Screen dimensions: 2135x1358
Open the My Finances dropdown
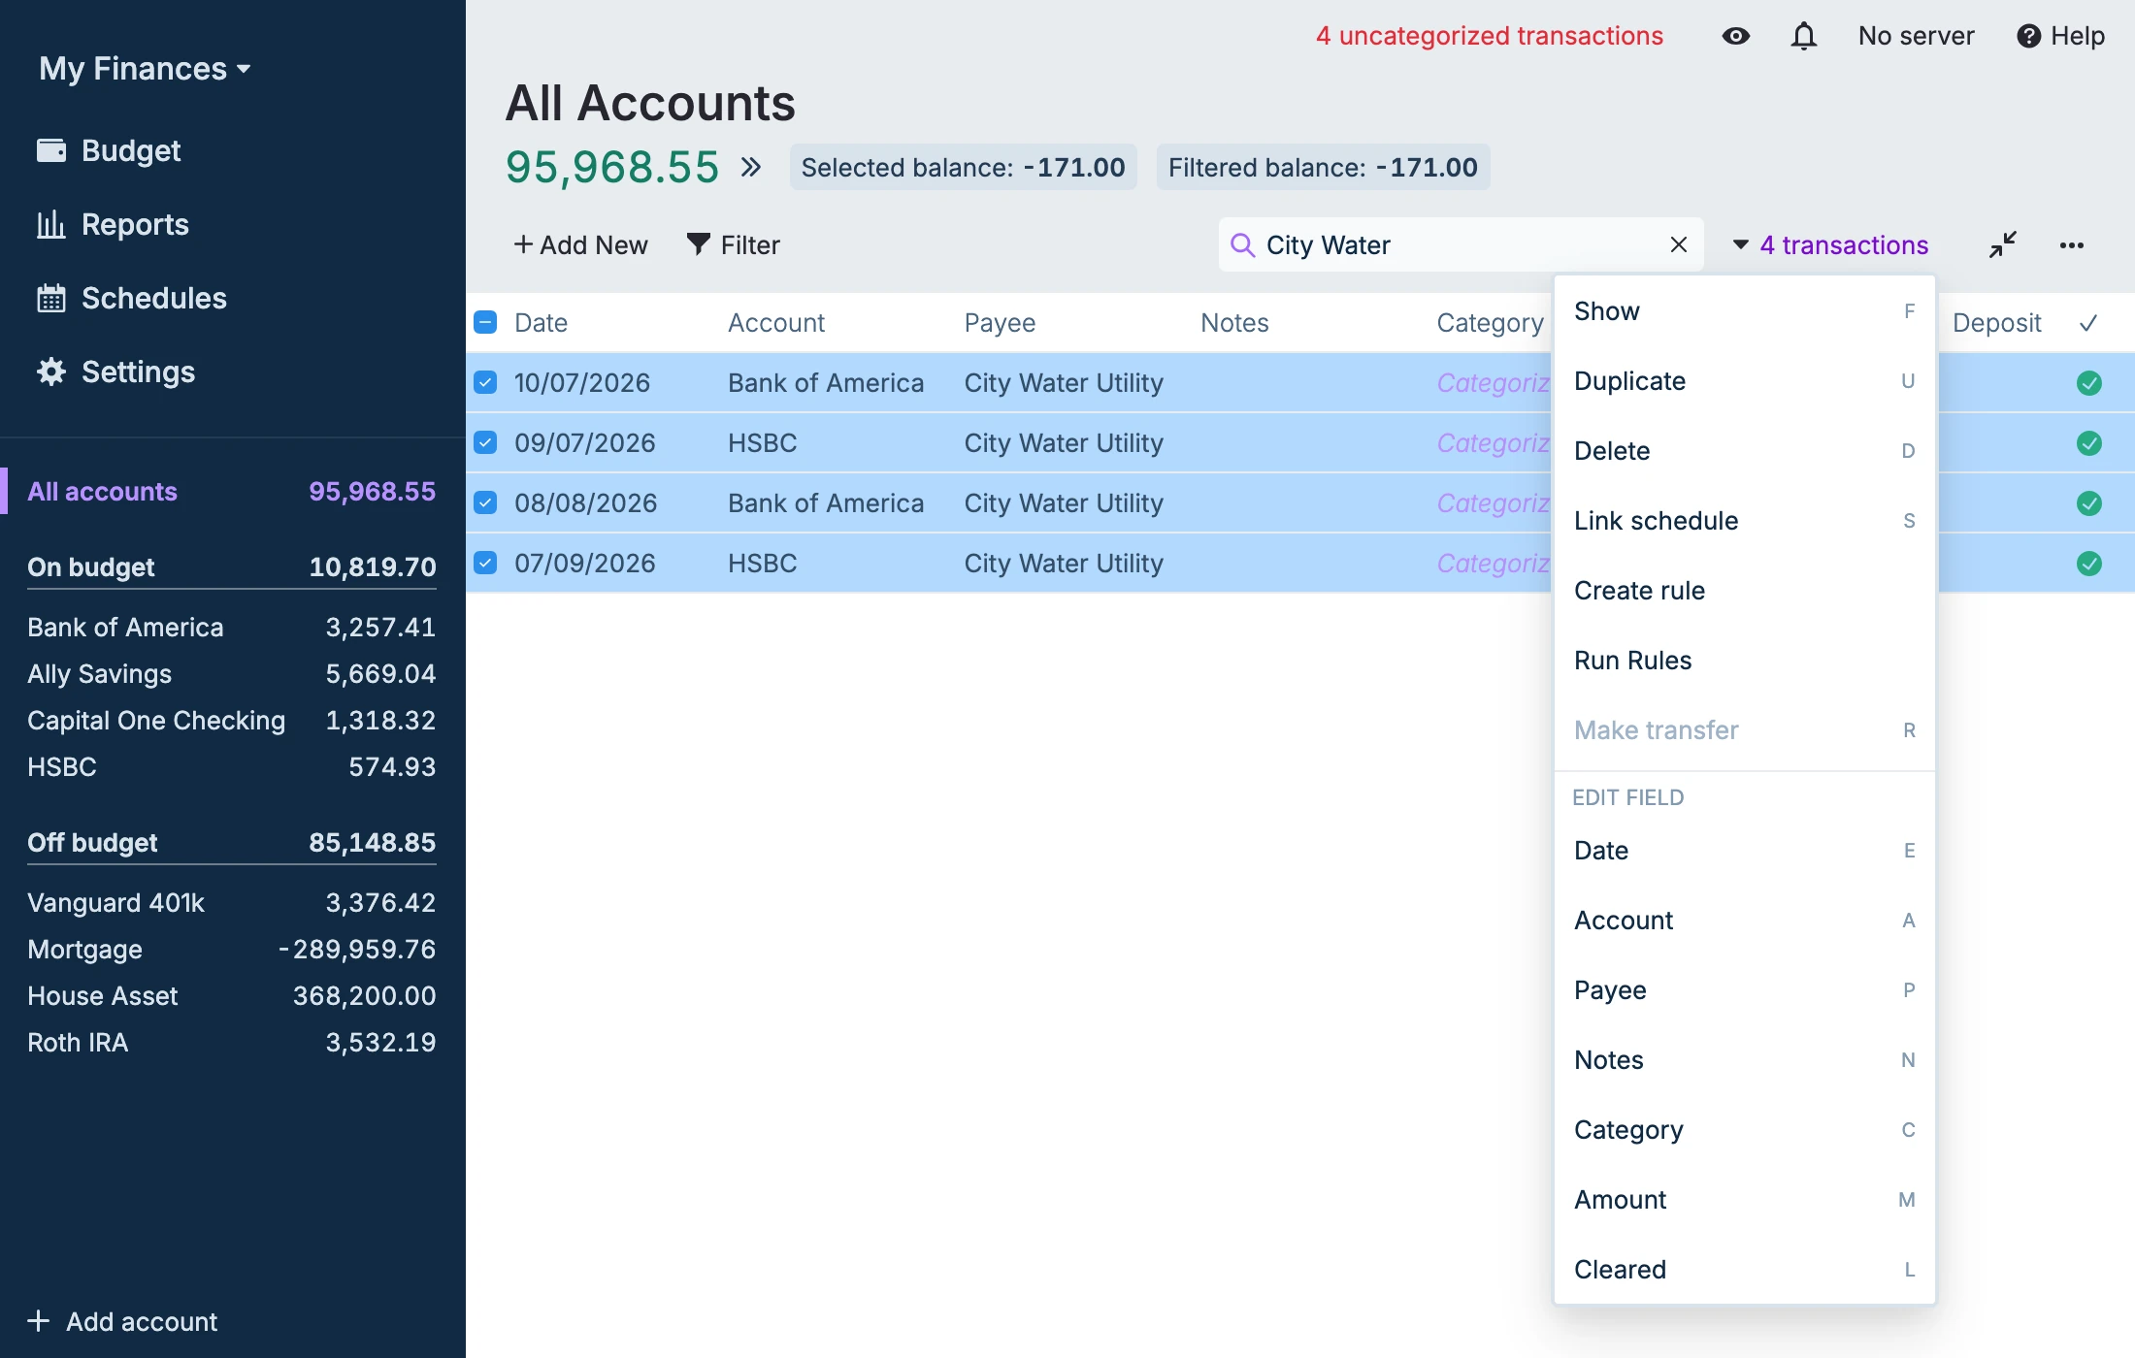pos(145,68)
